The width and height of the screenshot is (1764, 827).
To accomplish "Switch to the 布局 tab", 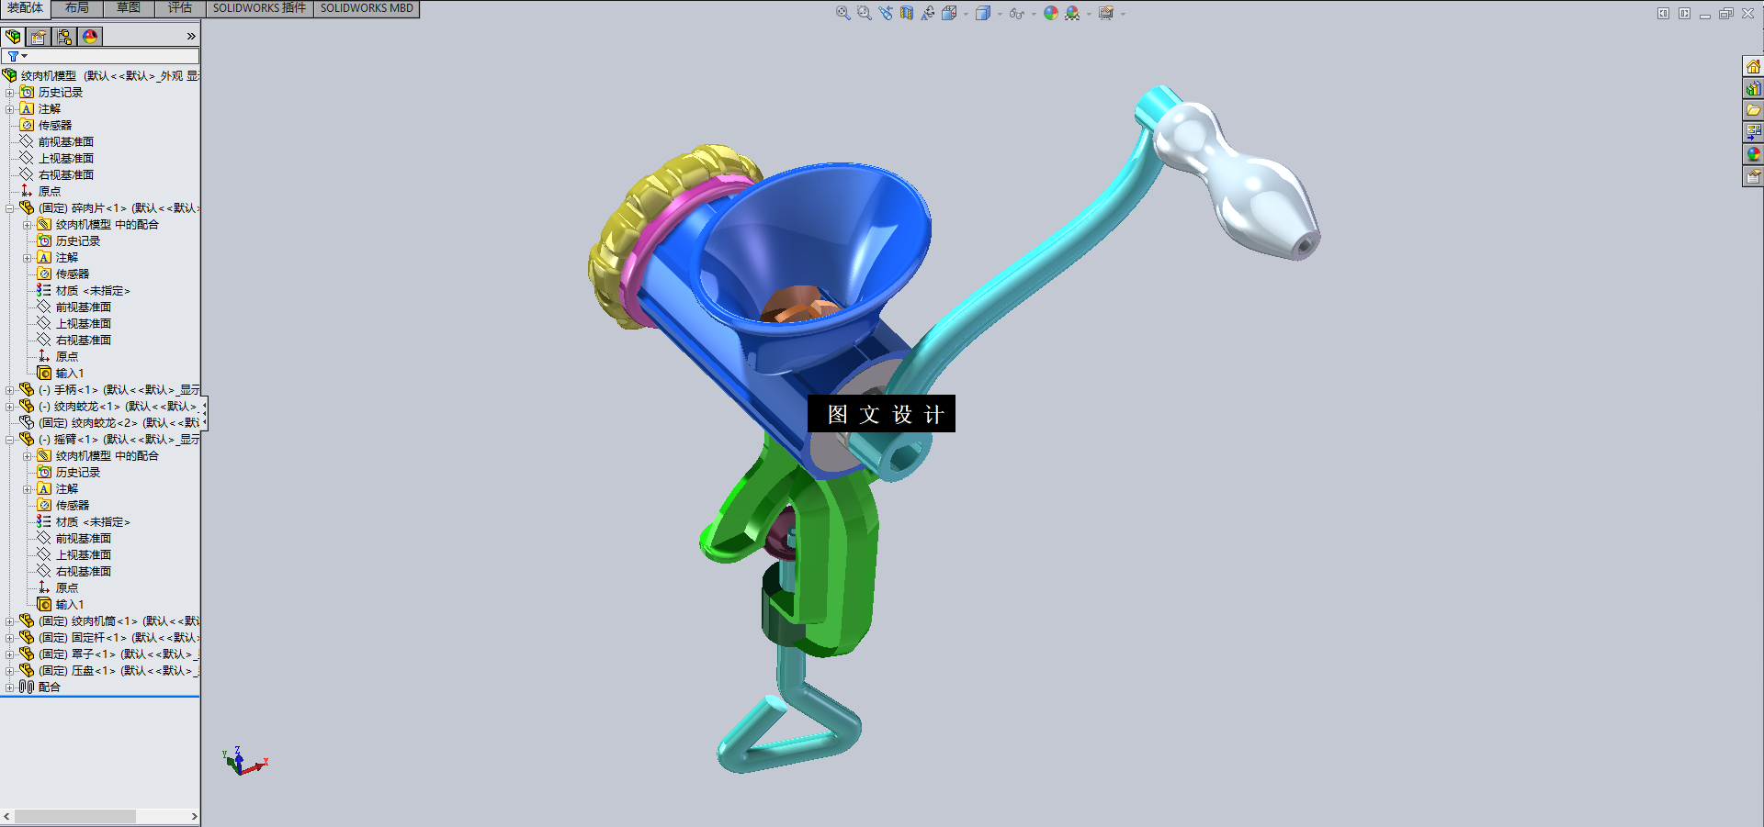I will point(77,8).
